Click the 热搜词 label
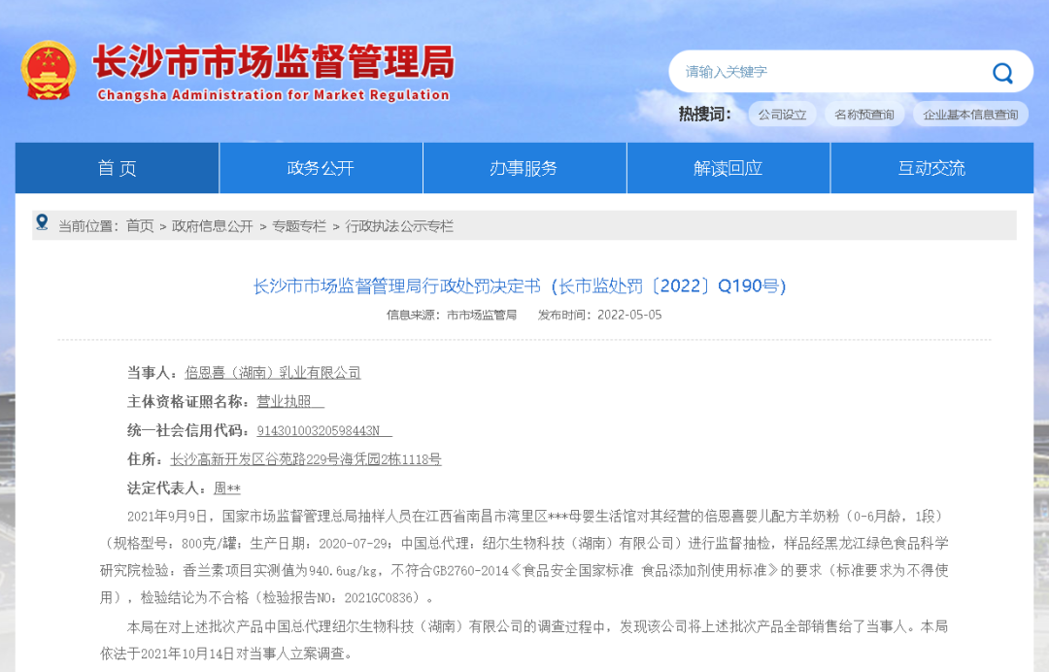Screen dimensions: 1049x672 coord(704,115)
